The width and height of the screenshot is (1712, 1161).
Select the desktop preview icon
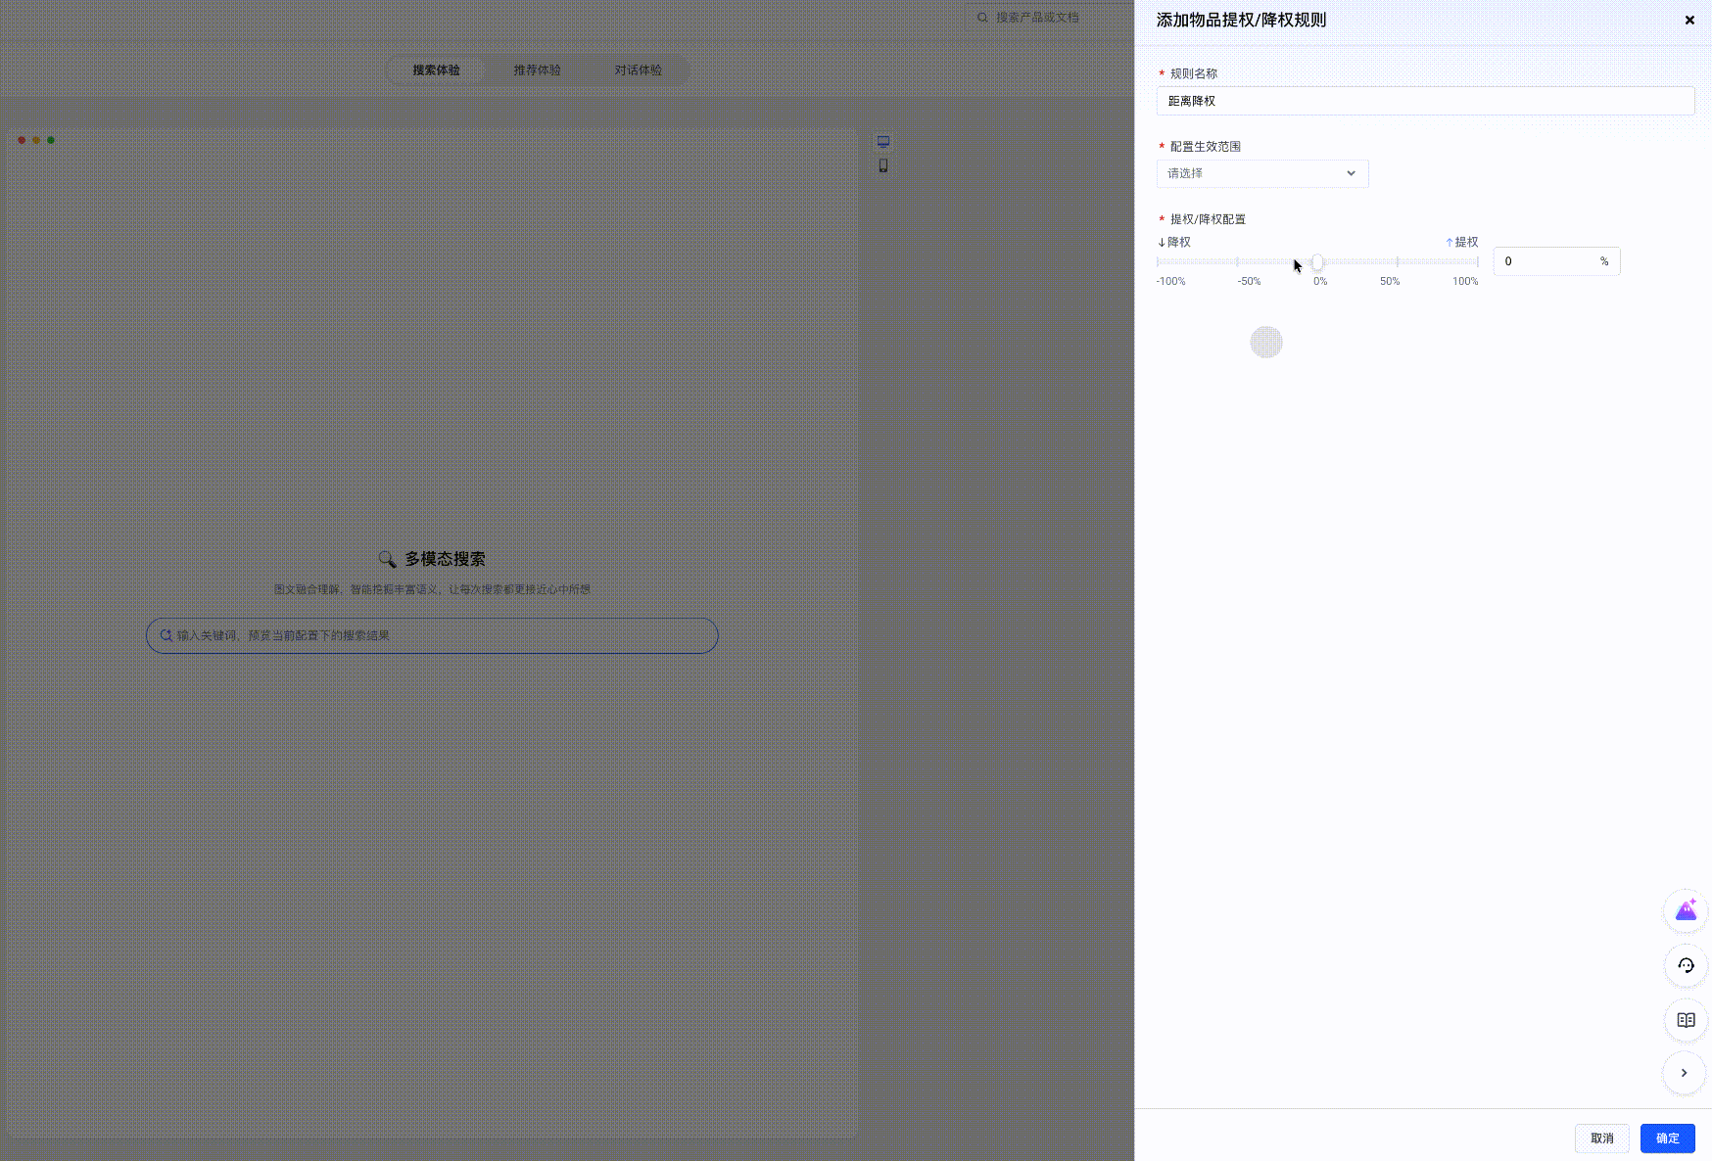coord(883,142)
